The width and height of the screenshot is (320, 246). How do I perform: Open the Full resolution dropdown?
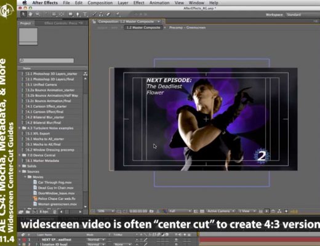pyautogui.click(x=180, y=211)
